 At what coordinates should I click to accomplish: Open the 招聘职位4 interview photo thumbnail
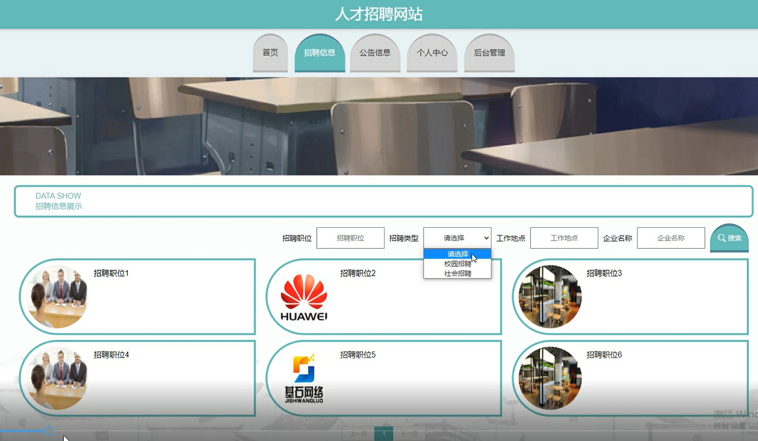click(x=58, y=379)
